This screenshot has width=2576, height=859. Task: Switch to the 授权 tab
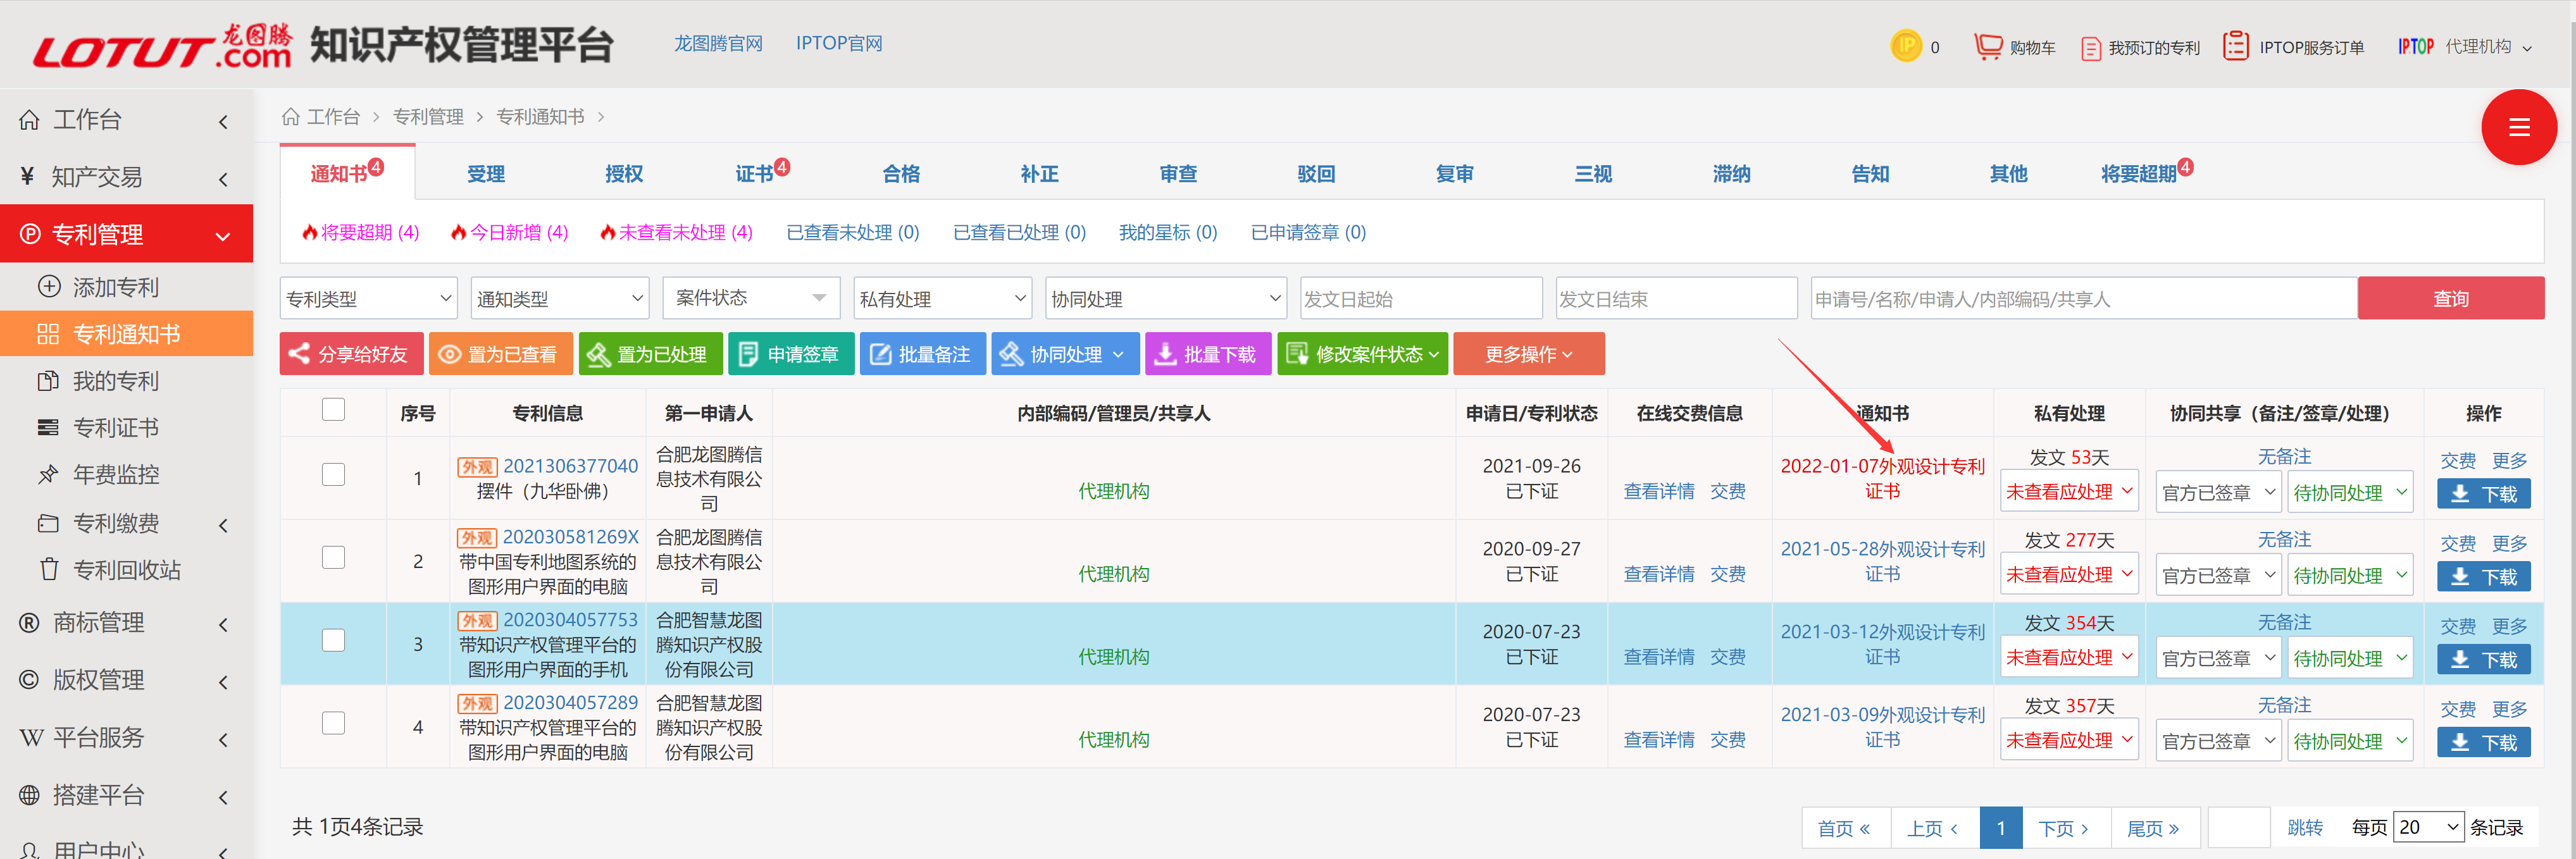pos(624,174)
